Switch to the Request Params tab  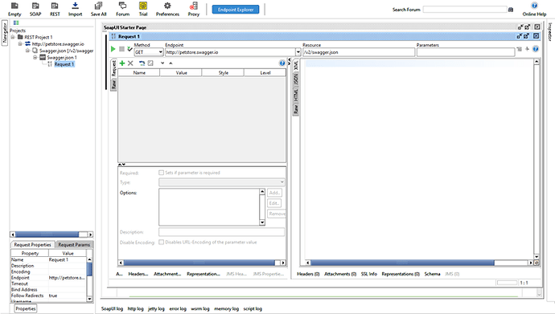(x=74, y=244)
